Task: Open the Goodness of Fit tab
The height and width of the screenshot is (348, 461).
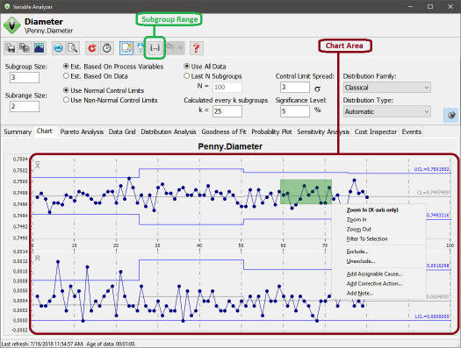Action: tap(224, 131)
